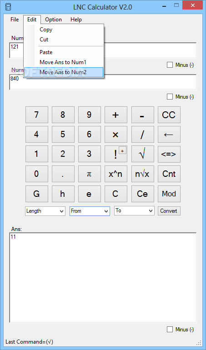
Task: Click the 5 digit key
Action: [x=63, y=135]
